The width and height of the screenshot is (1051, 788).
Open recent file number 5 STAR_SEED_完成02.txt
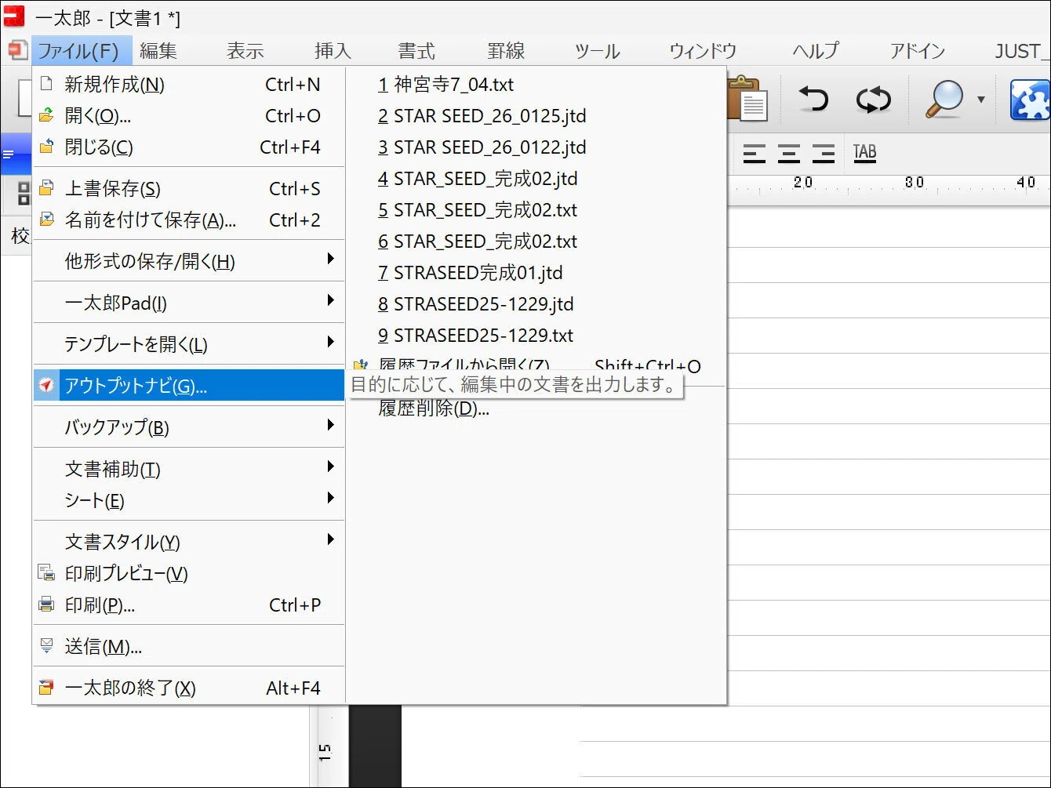click(536, 209)
